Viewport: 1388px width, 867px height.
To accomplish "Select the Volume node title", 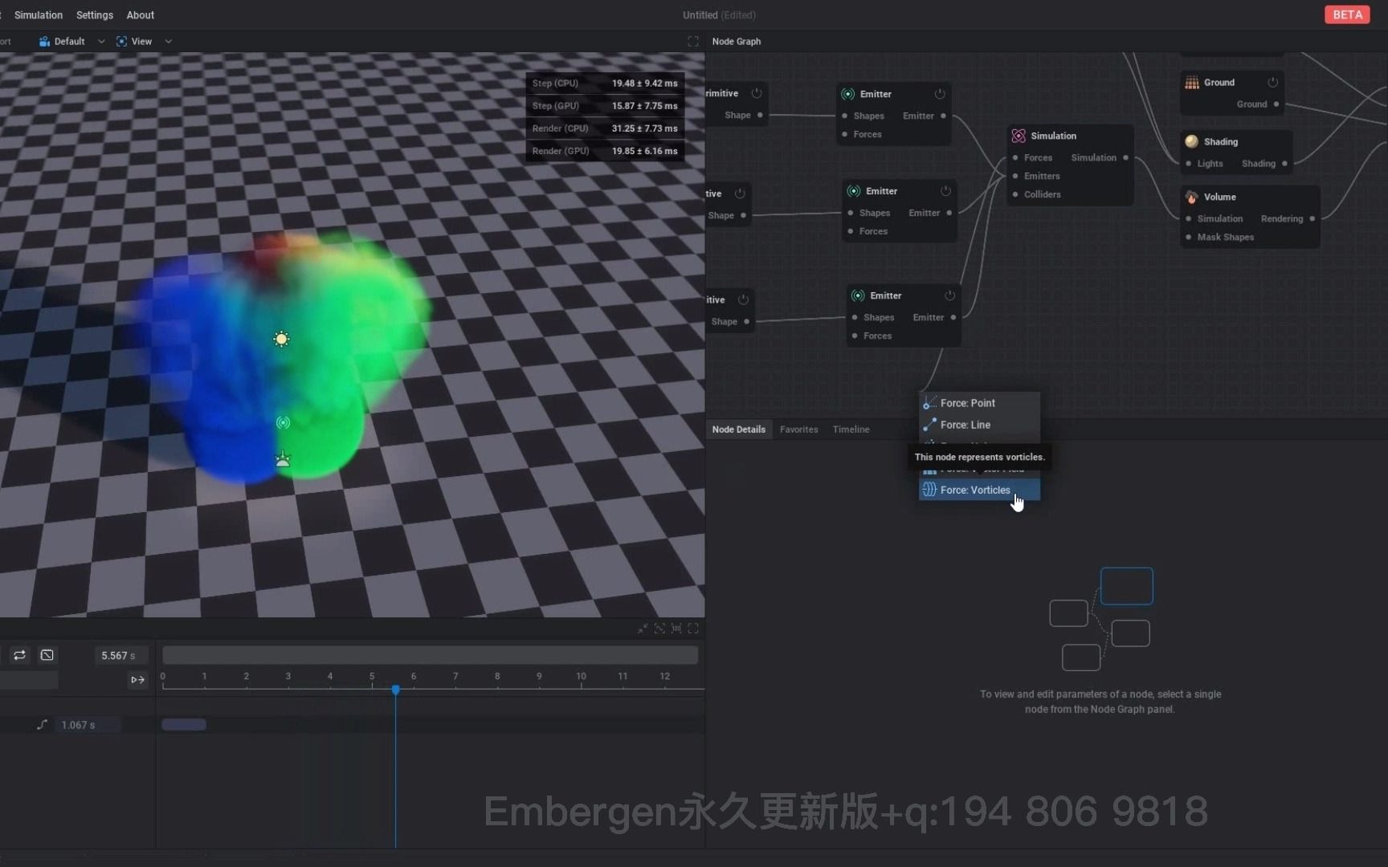I will pyautogui.click(x=1219, y=197).
